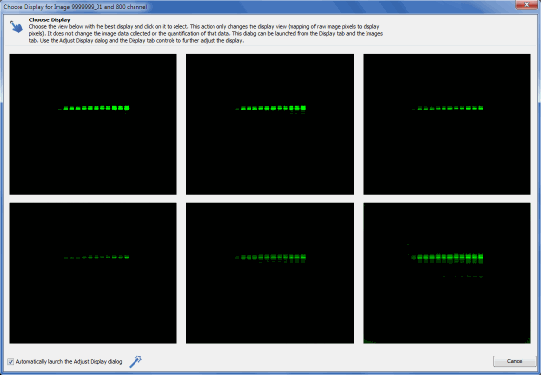Click the blue pointing hand icon

[x=17, y=27]
